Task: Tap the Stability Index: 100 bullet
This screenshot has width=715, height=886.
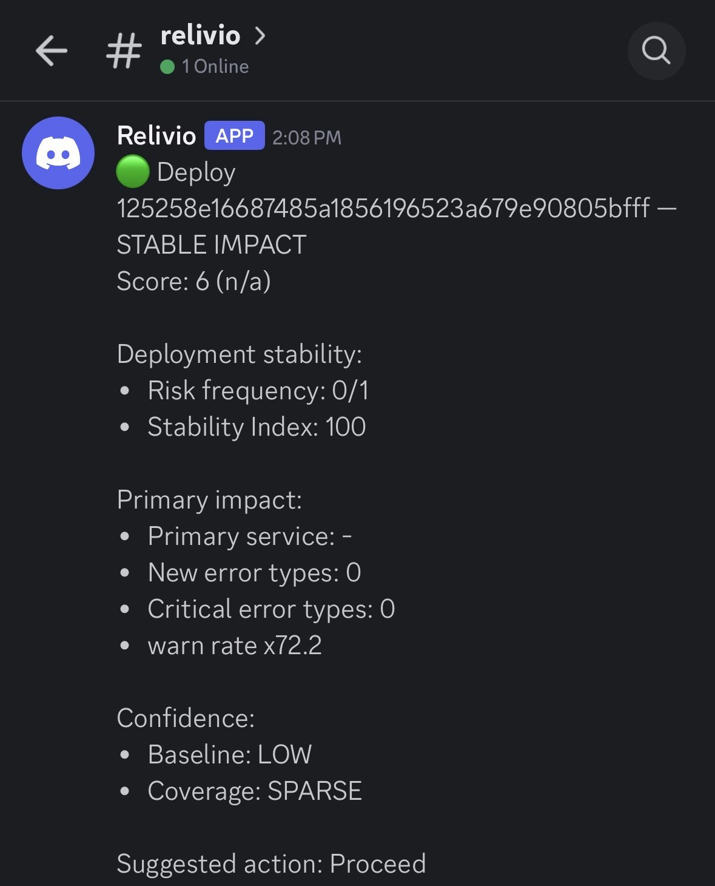Action: coord(256,427)
